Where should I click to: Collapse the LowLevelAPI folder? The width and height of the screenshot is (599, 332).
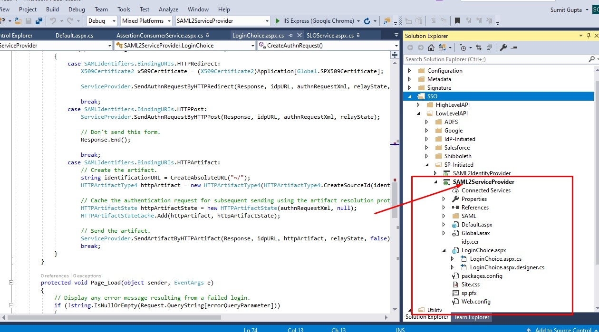pos(418,114)
